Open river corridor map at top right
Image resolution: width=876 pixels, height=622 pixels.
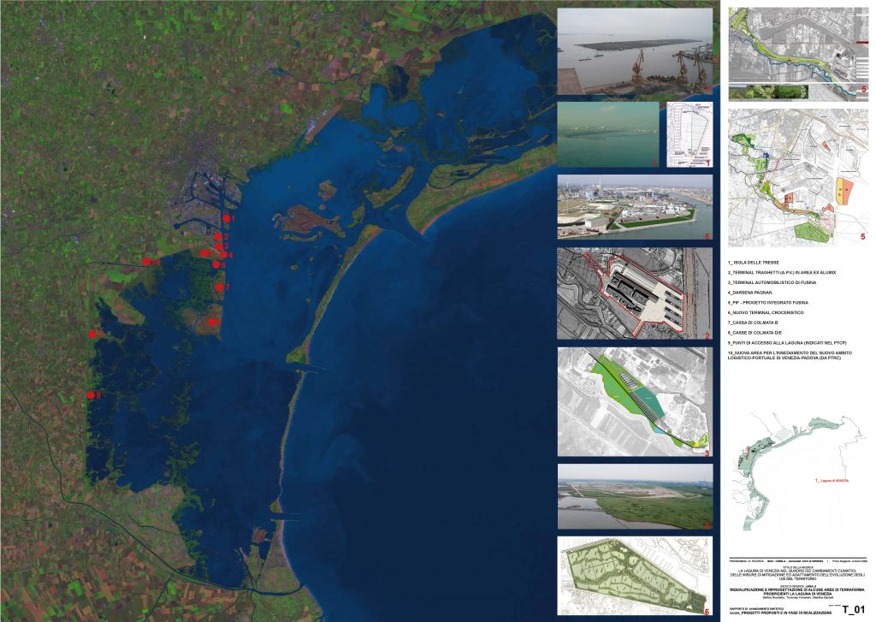pos(797,51)
